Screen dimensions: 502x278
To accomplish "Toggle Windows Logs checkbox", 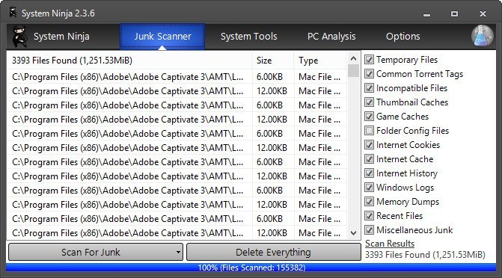I will [x=369, y=188].
